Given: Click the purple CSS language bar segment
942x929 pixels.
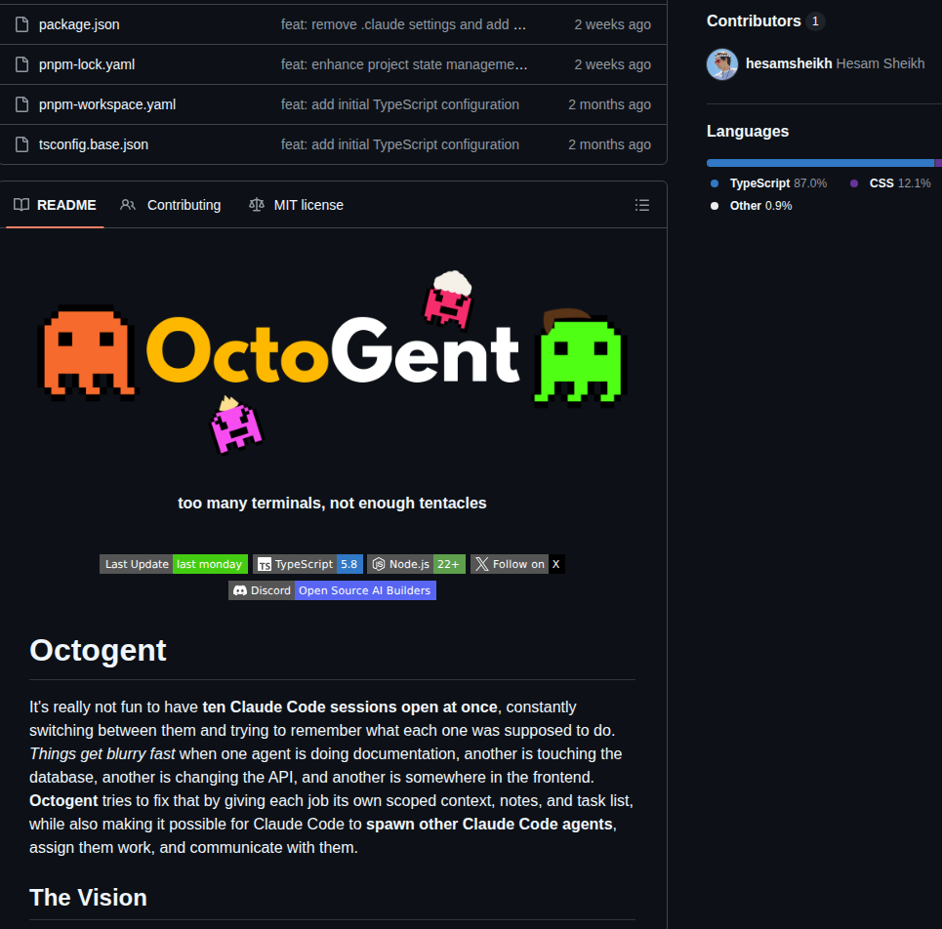Looking at the screenshot, I should click(938, 163).
